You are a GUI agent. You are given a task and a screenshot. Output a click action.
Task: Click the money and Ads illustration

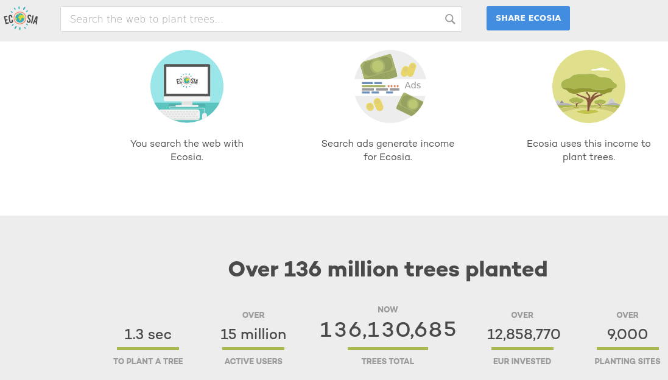click(390, 86)
